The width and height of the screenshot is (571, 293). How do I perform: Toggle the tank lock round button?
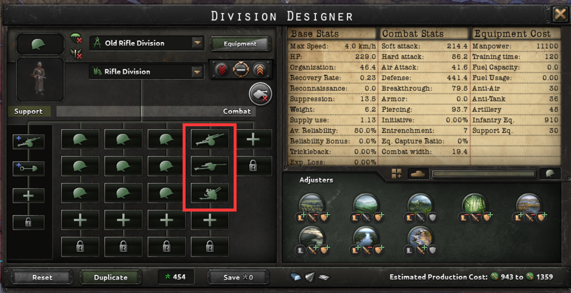(260, 94)
